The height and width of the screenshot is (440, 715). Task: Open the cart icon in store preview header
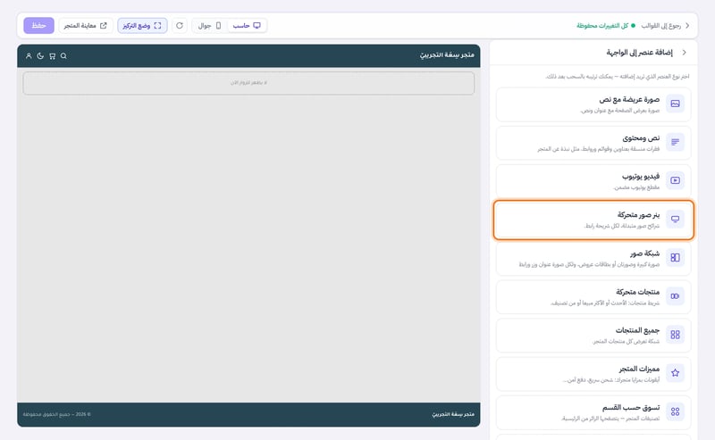pos(52,56)
